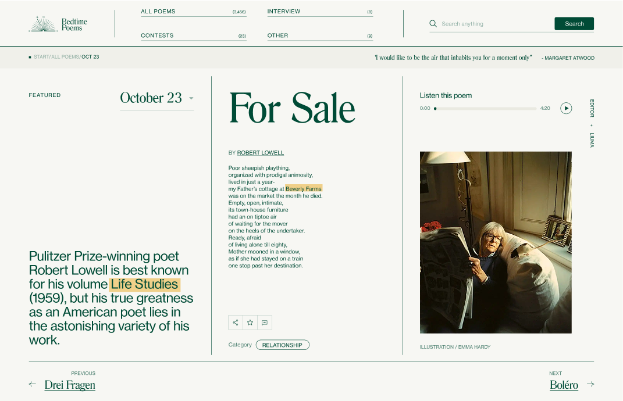Click the Featured label
This screenshot has height=401, width=623.
point(44,95)
